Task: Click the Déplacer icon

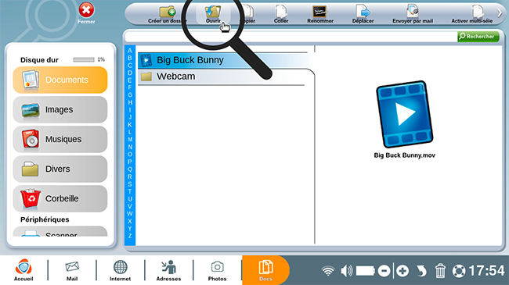Action: pos(363,12)
